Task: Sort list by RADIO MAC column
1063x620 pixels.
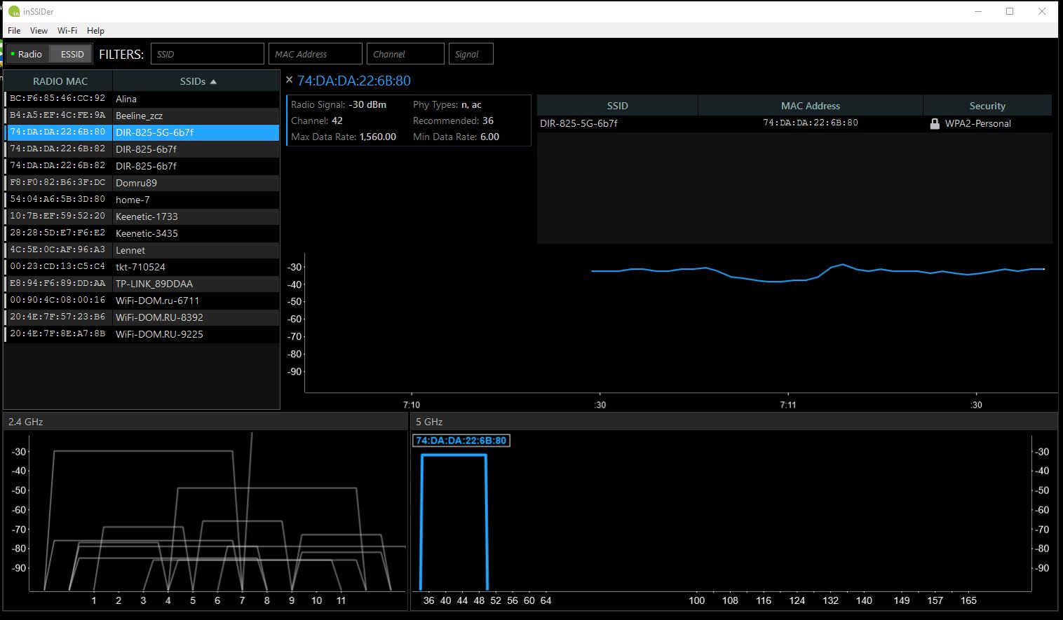Action: 60,81
